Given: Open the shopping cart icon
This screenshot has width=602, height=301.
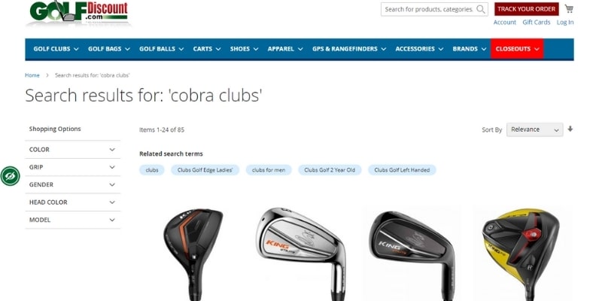Looking at the screenshot, I should [569, 8].
